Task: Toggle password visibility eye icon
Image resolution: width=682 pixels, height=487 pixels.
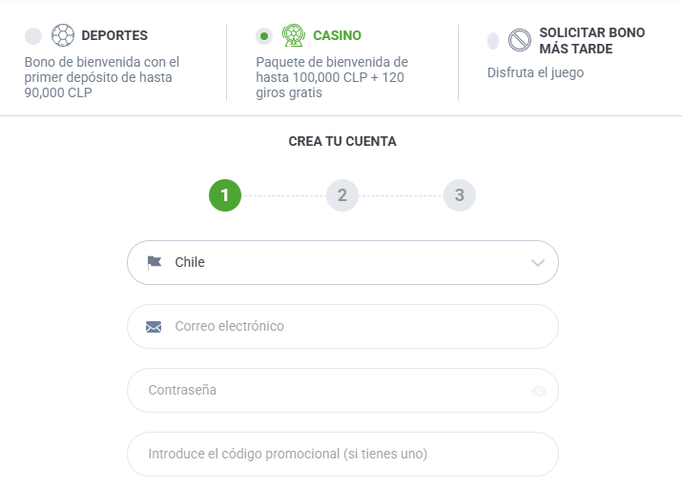Action: 539,391
